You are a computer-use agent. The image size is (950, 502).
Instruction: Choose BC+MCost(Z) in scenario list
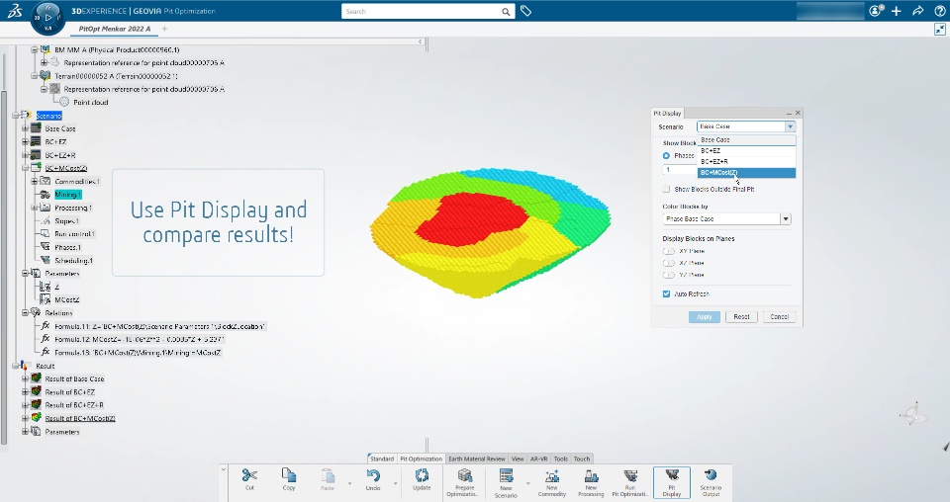[x=746, y=172]
